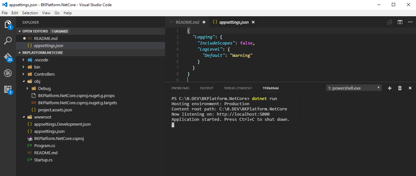Open BKPlatform.NetCore.csproj file in explorer
Viewport: 416px width, 176px height.
click(x=59, y=138)
